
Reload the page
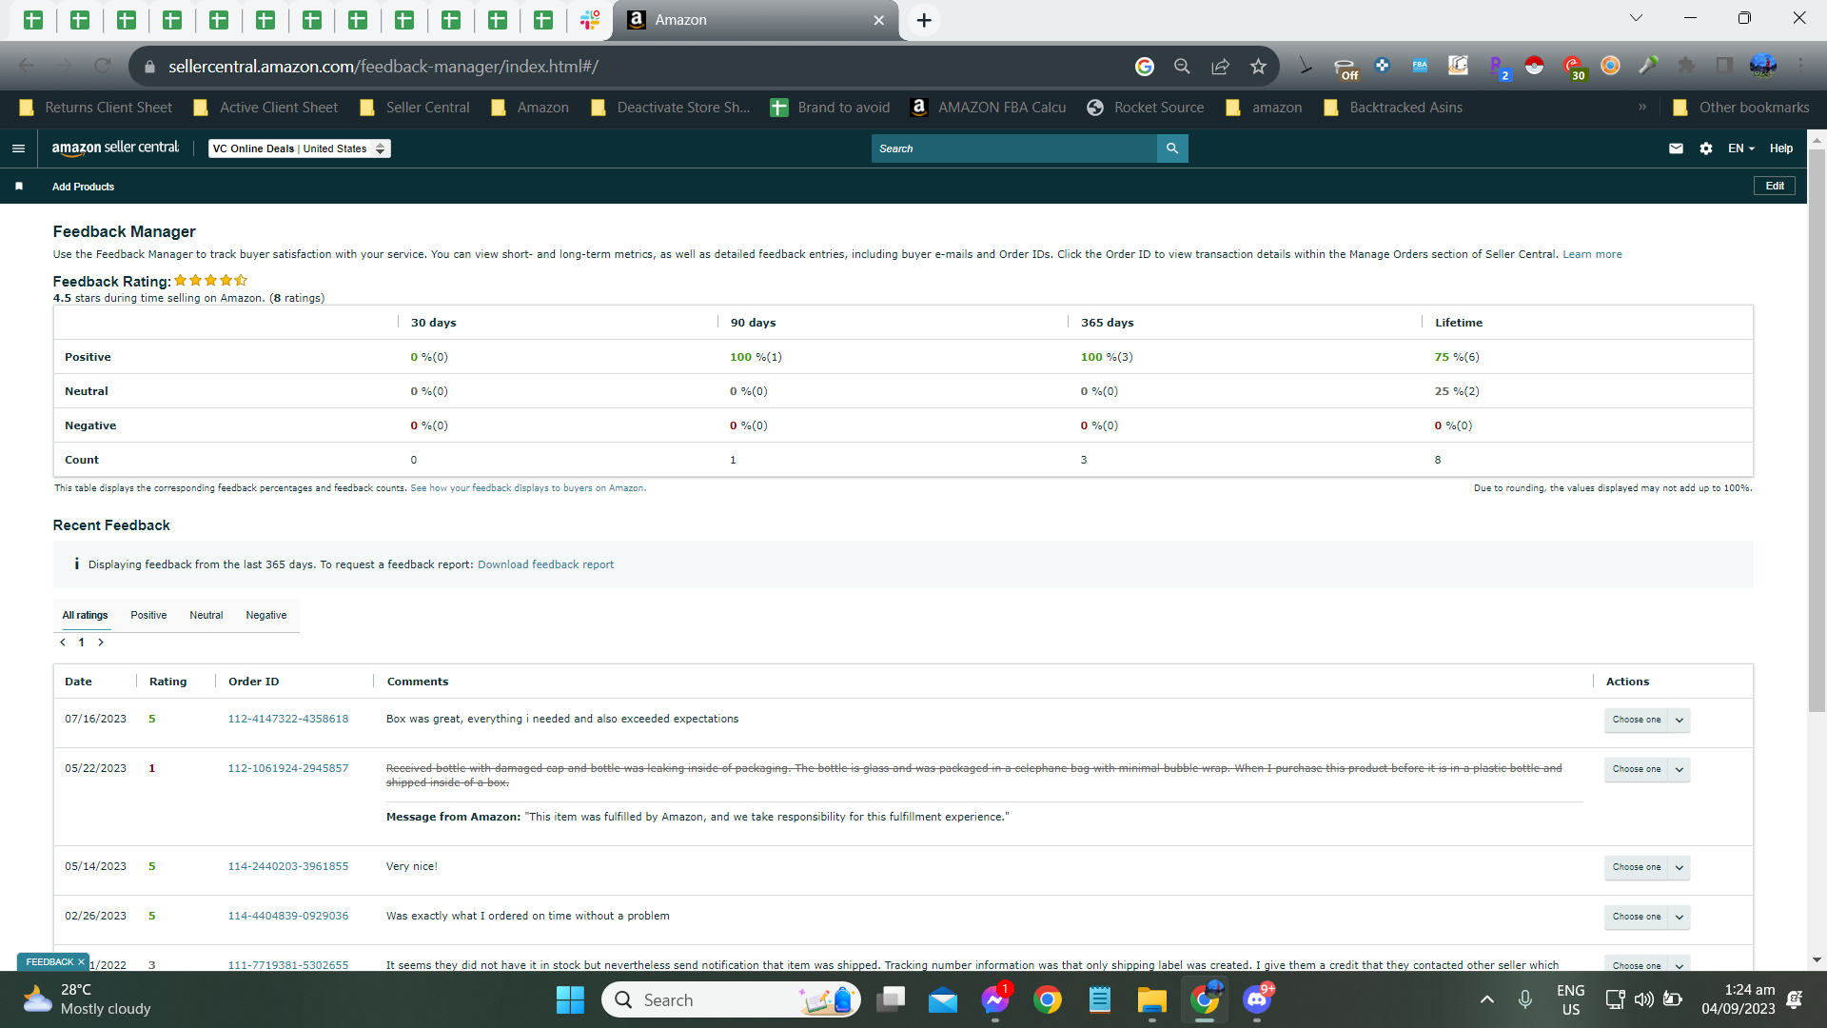[103, 67]
